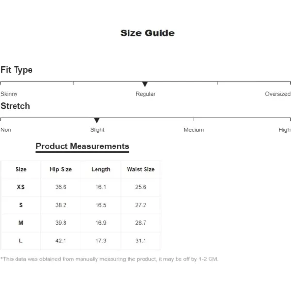291x291 pixels.
Task: Click the Fit Type triangle marker at Regular
Action: (x=145, y=84)
